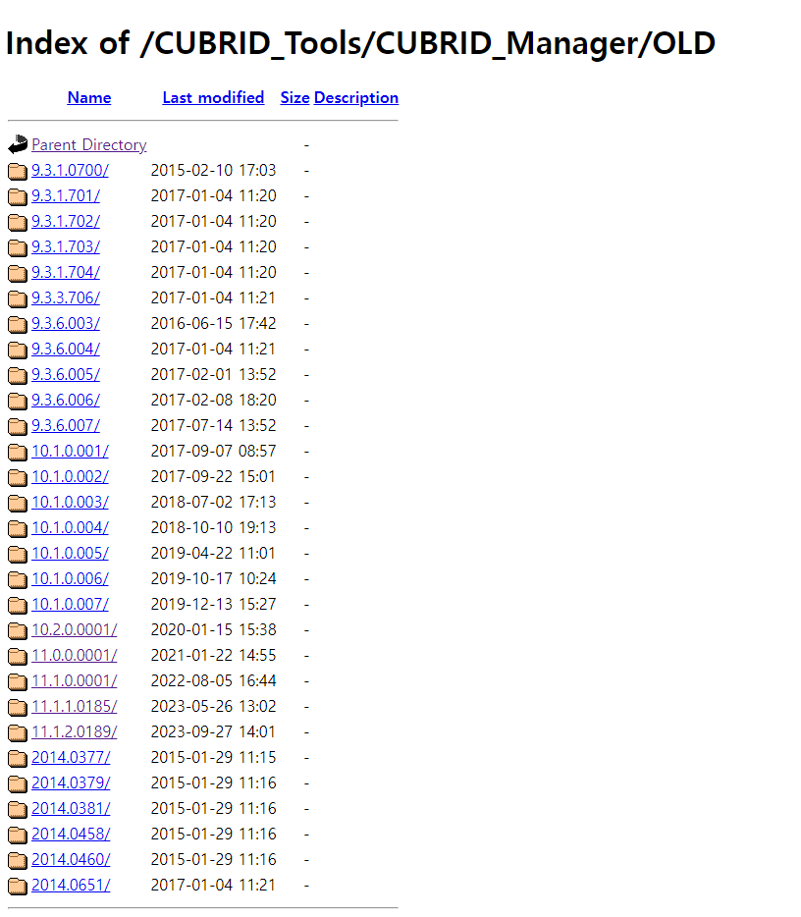Click the folder icon next to 9.3.6.007/

(18, 426)
